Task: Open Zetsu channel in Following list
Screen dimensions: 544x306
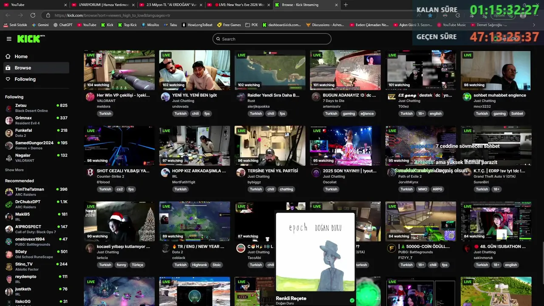Action: click(x=36, y=108)
